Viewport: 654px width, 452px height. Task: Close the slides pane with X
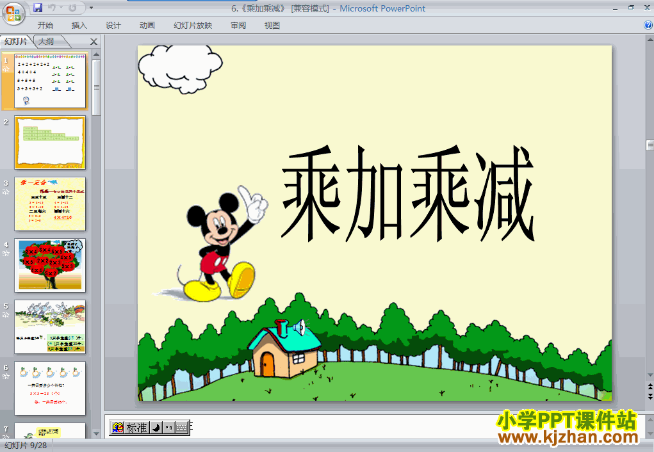click(x=94, y=42)
